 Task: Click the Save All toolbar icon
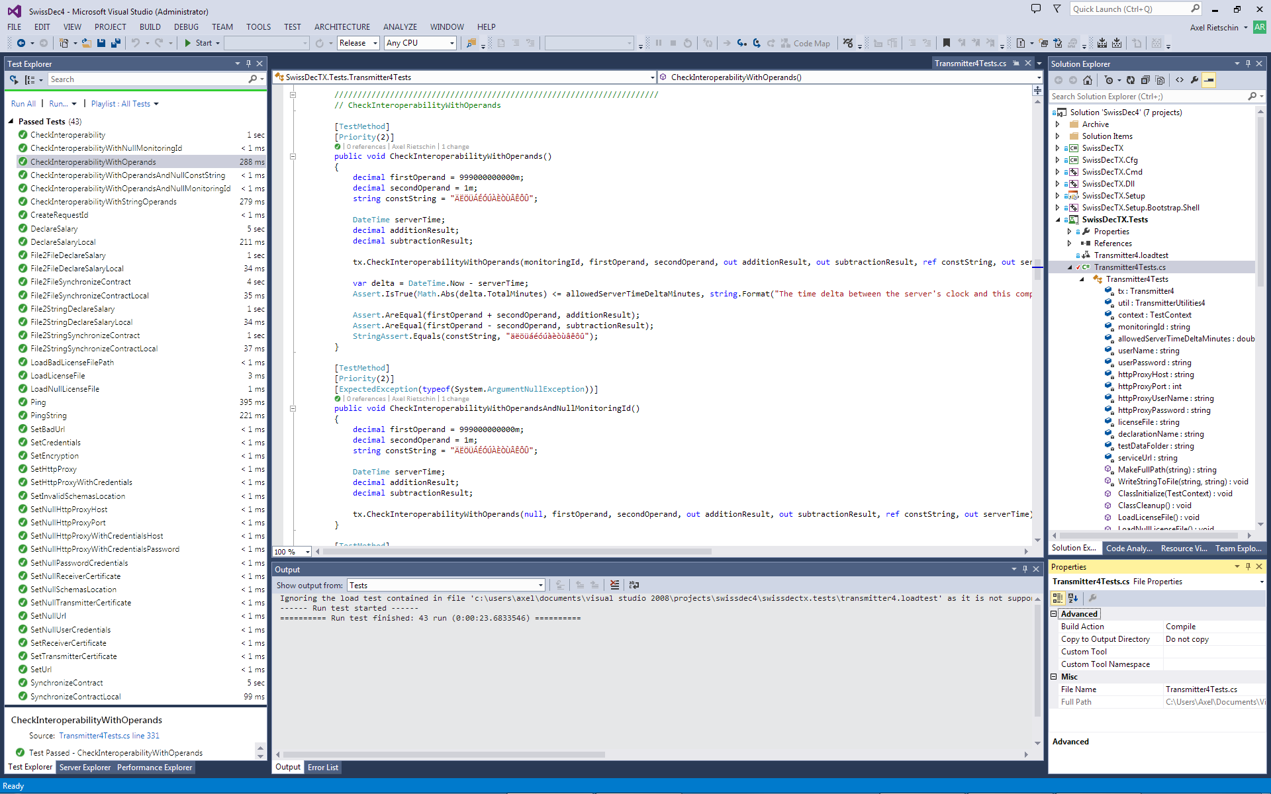click(115, 43)
